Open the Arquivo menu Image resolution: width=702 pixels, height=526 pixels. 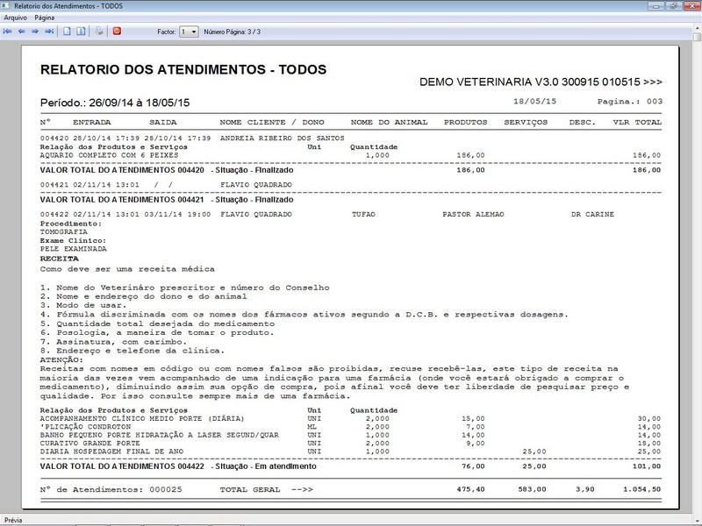pyautogui.click(x=15, y=18)
